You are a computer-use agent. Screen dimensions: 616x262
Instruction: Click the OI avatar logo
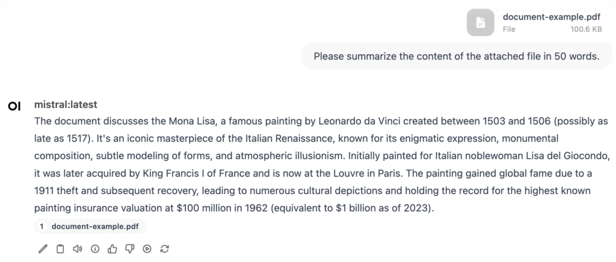coord(15,106)
